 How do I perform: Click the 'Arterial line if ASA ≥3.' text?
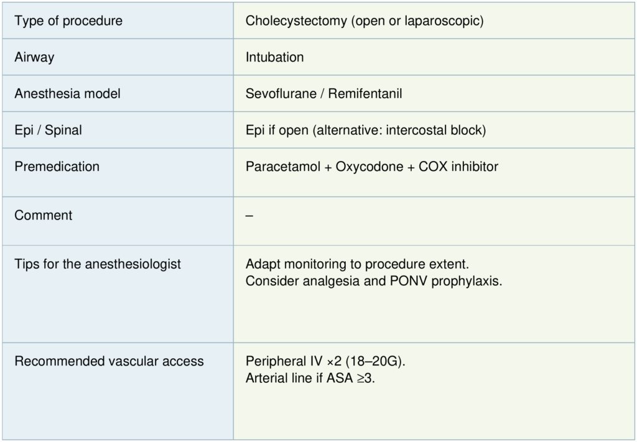click(310, 378)
